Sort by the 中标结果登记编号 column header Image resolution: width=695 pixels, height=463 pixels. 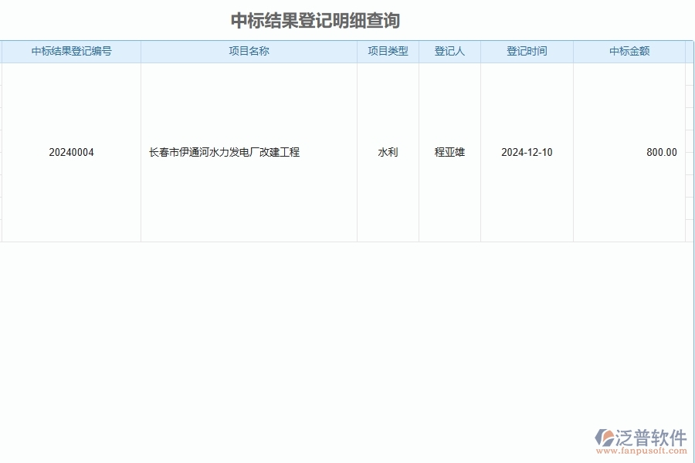71,51
